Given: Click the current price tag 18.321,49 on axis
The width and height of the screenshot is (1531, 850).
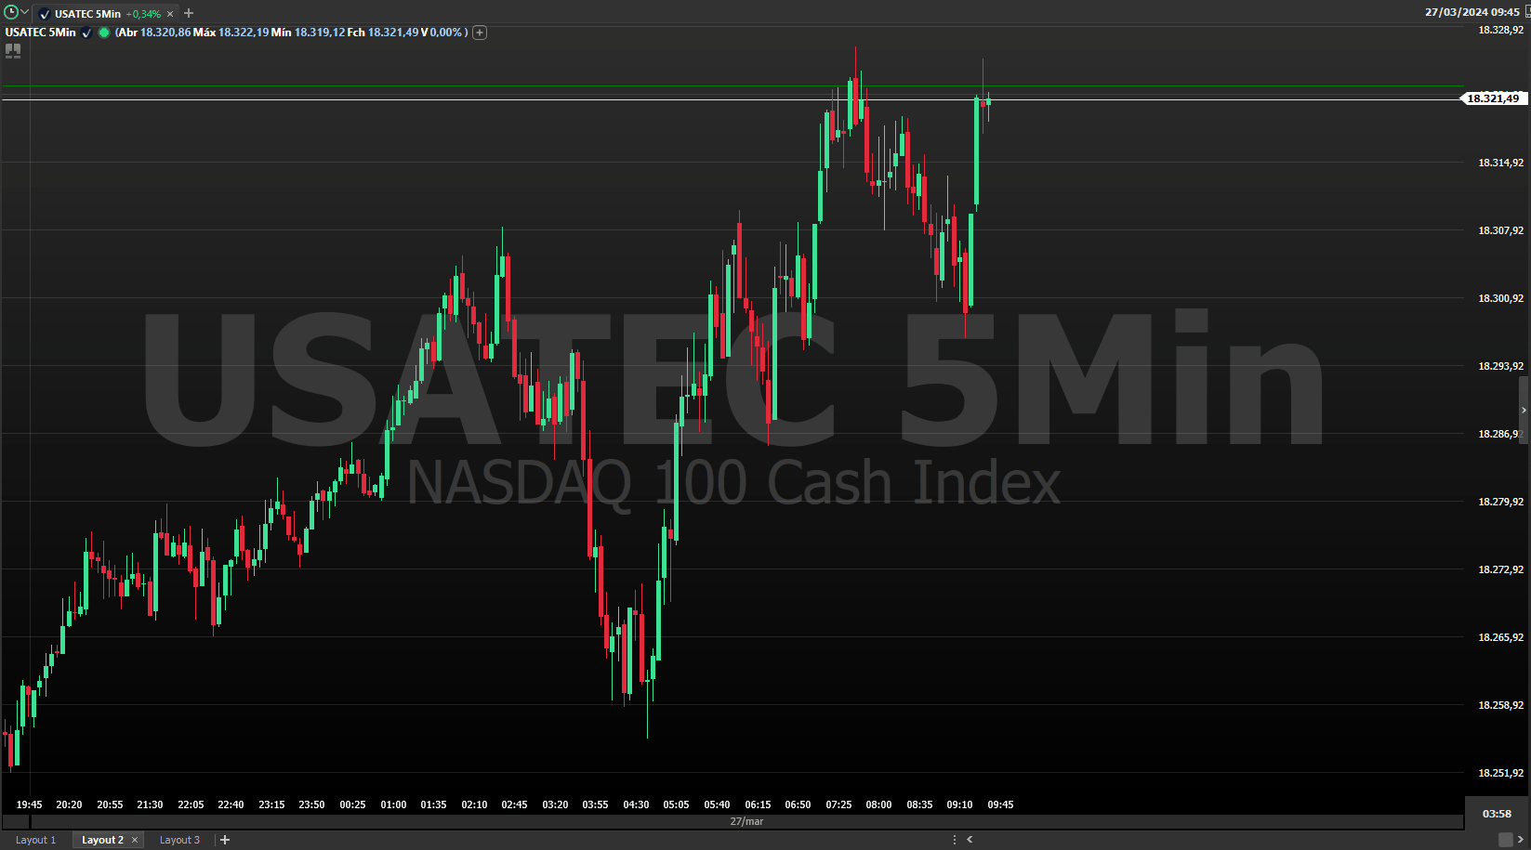Looking at the screenshot, I should point(1494,98).
